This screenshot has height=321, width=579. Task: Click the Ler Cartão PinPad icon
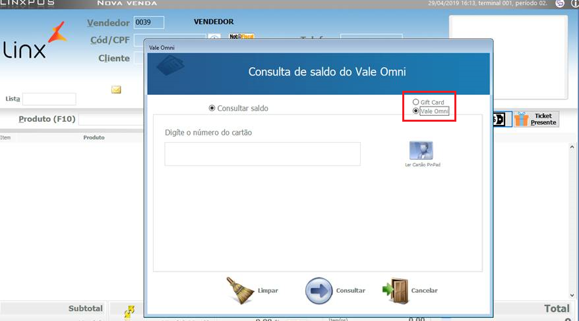[421, 150]
